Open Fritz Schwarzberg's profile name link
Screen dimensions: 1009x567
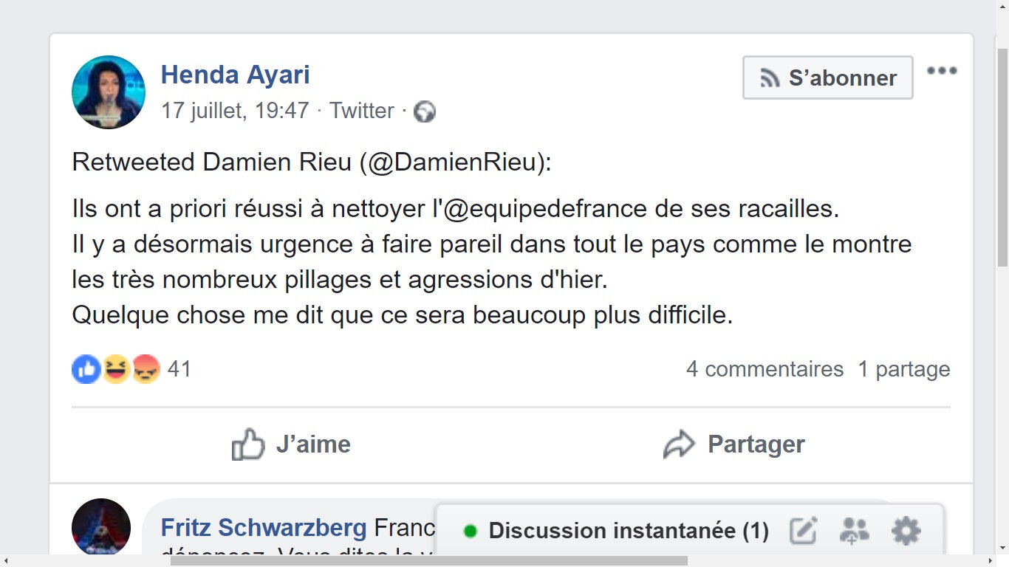264,528
